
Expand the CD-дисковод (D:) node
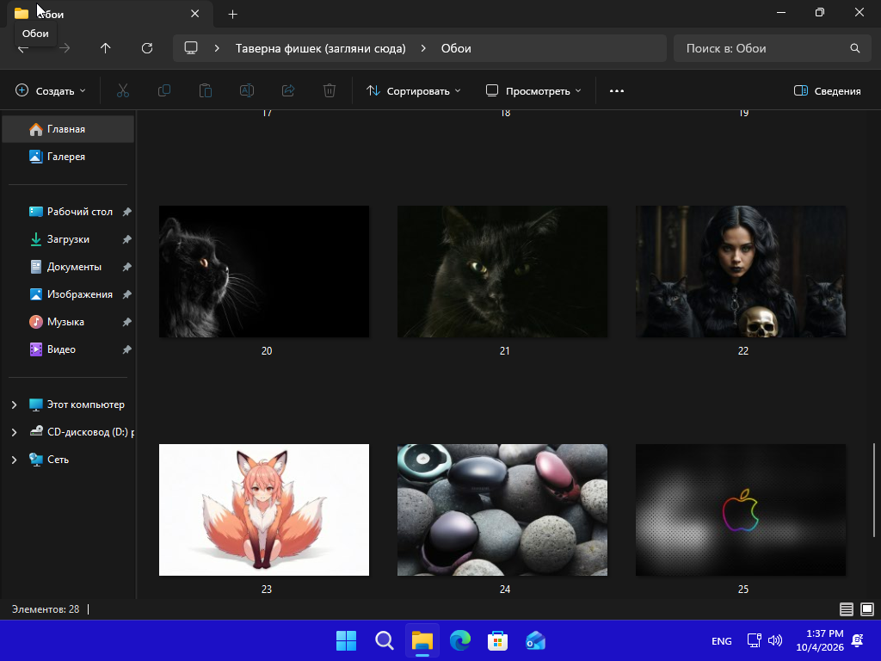[14, 432]
